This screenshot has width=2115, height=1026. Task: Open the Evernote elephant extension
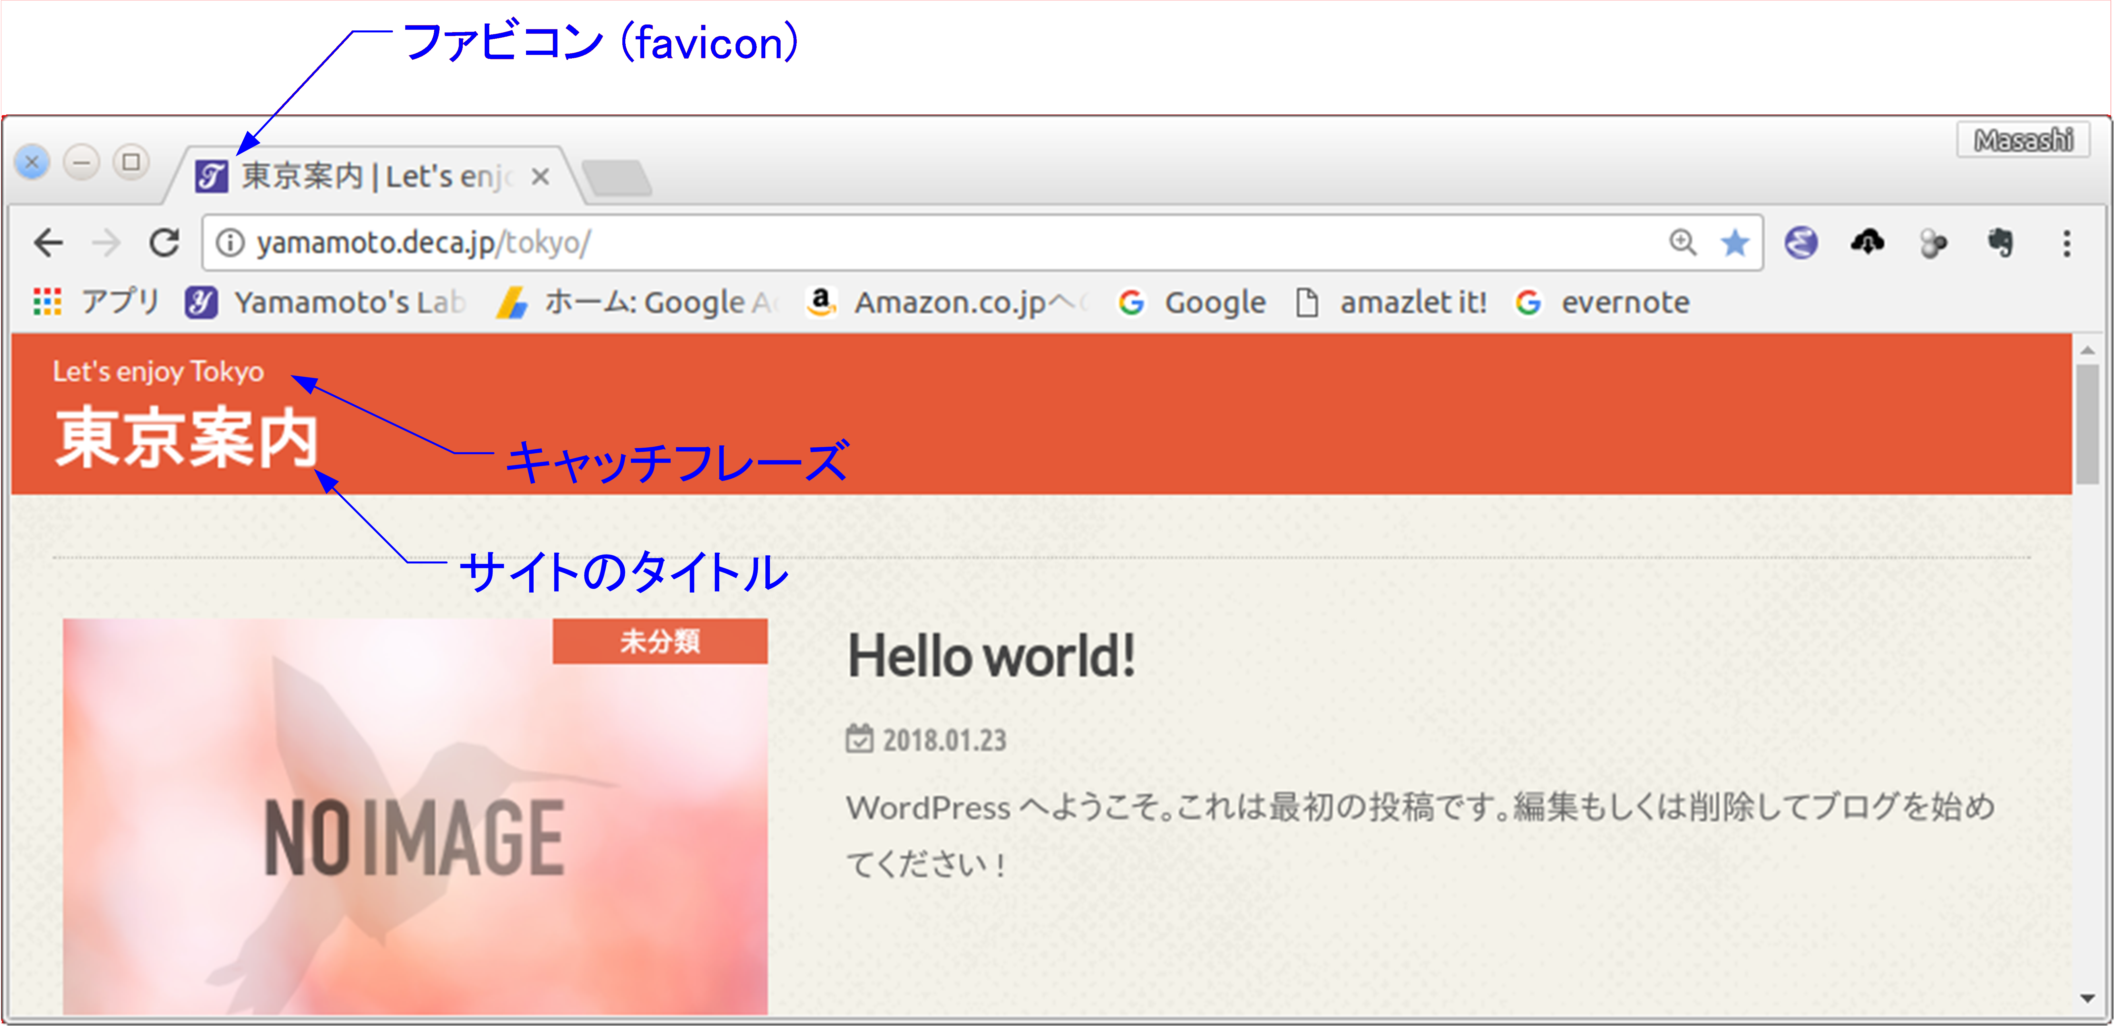coord(2000,243)
